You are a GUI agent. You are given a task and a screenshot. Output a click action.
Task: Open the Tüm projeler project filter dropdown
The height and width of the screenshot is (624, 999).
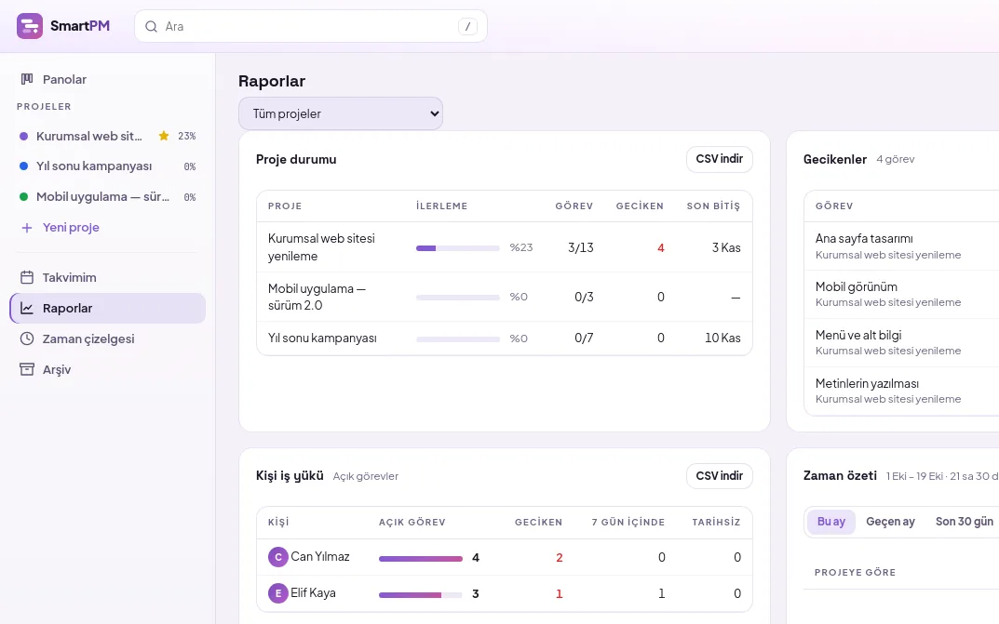click(x=341, y=113)
